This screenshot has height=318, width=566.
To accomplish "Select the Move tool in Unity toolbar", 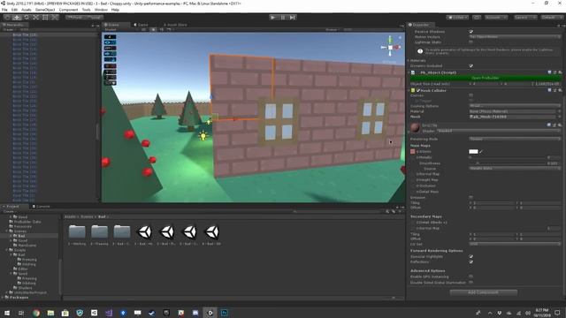I will coord(17,18).
